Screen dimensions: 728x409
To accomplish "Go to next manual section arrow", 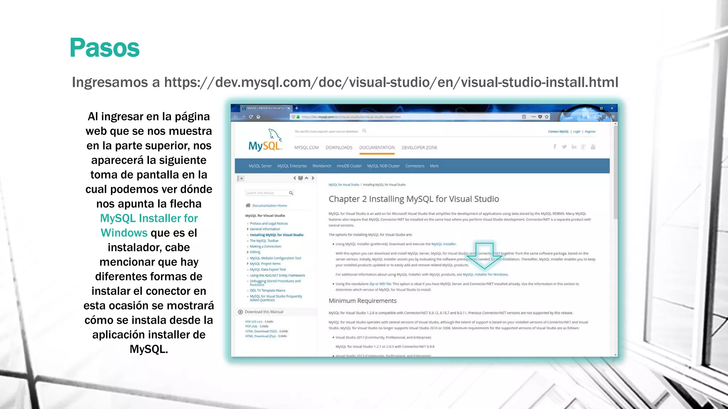I will coord(313,178).
